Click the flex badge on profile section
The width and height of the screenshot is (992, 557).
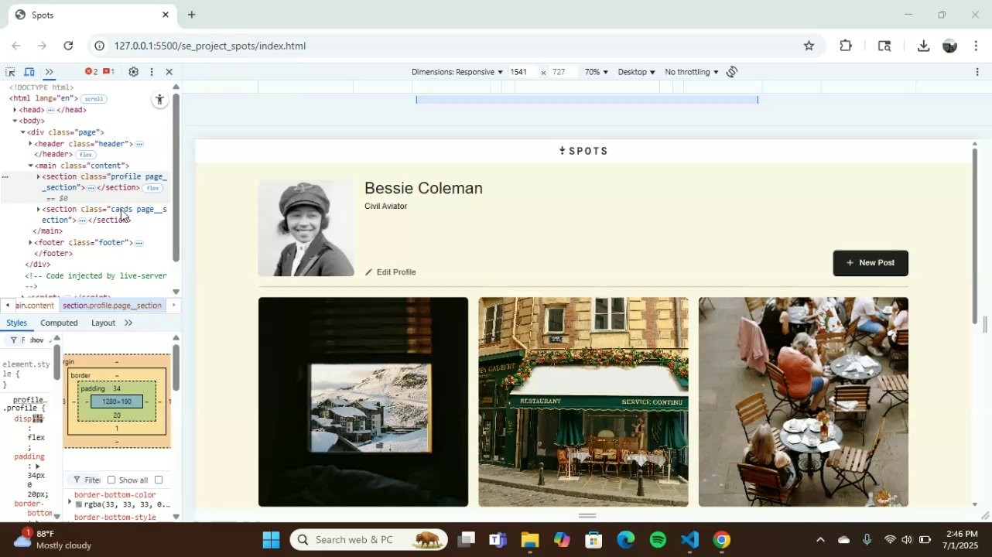[x=152, y=188]
